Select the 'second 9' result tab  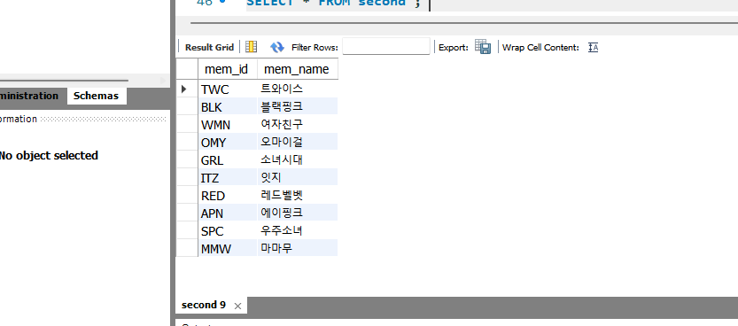pyautogui.click(x=204, y=305)
